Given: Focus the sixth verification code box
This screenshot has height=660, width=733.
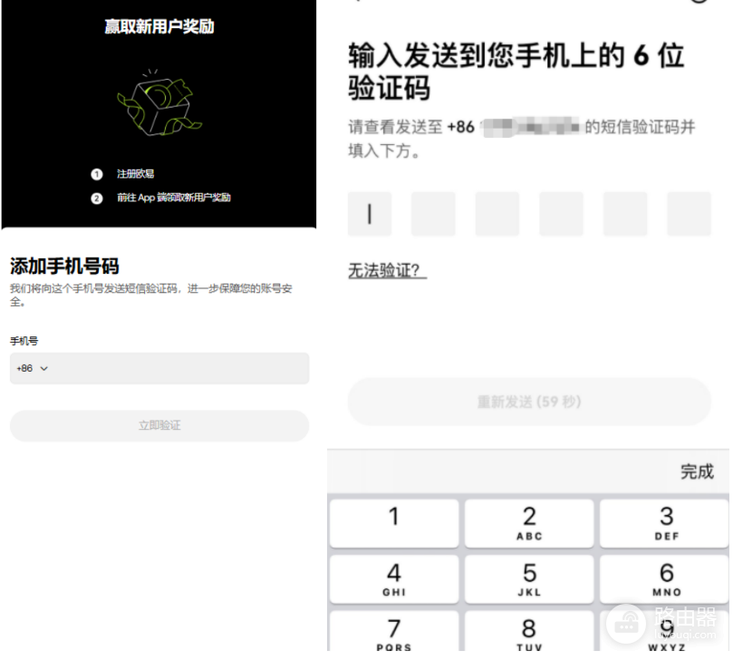Looking at the screenshot, I should [x=690, y=214].
